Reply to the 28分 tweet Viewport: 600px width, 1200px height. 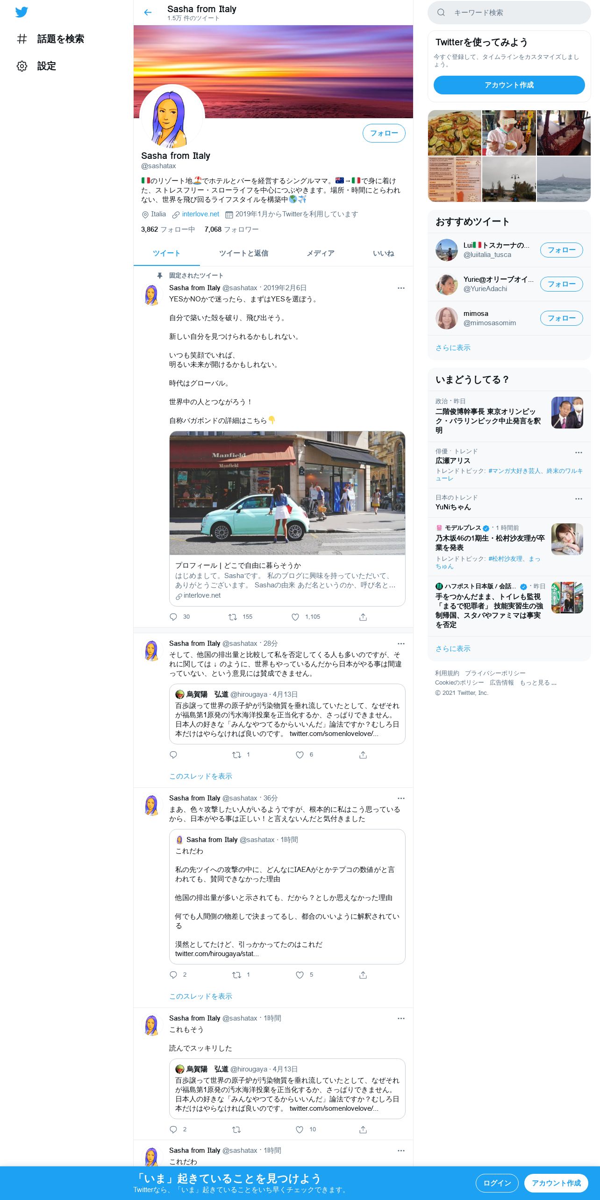click(173, 755)
